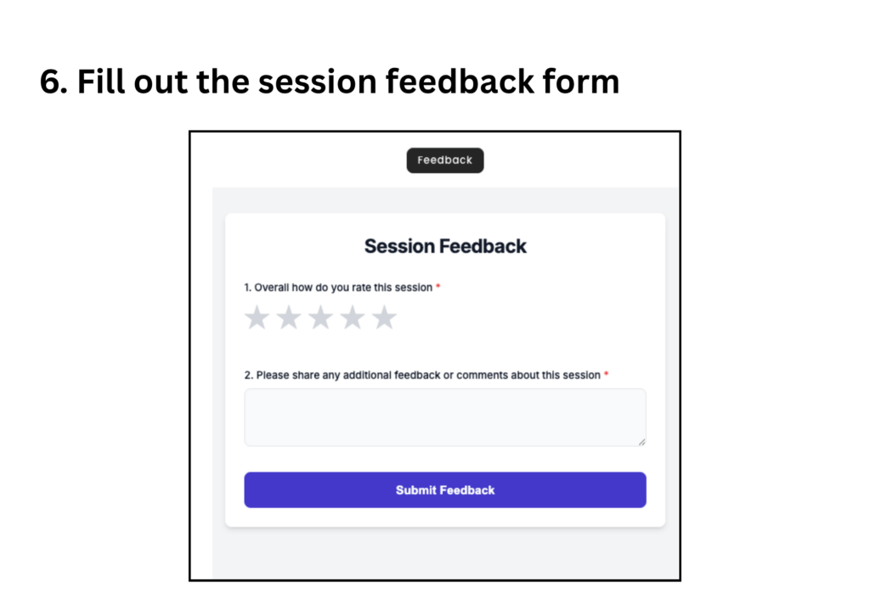The height and width of the screenshot is (615, 870).
Task: Click the Fill out session feedback form title
Action: tap(330, 82)
